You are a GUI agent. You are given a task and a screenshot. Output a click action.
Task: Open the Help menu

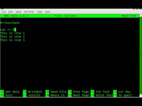(48, 12)
